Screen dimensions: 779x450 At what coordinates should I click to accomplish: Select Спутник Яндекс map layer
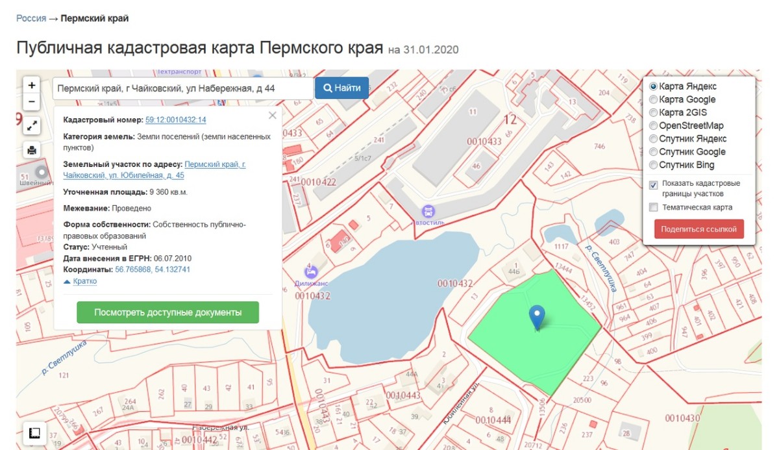pyautogui.click(x=653, y=139)
